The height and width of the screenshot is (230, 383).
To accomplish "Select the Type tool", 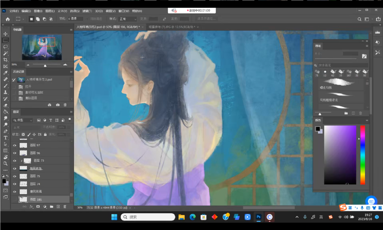I will [x=5, y=137].
